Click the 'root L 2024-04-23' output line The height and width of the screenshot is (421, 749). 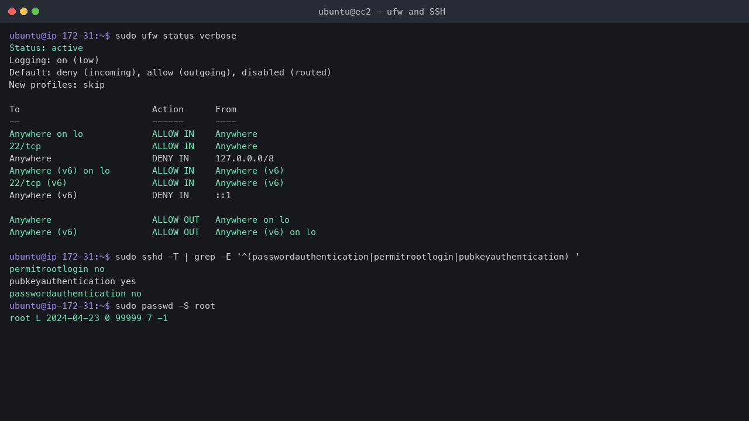click(88, 318)
